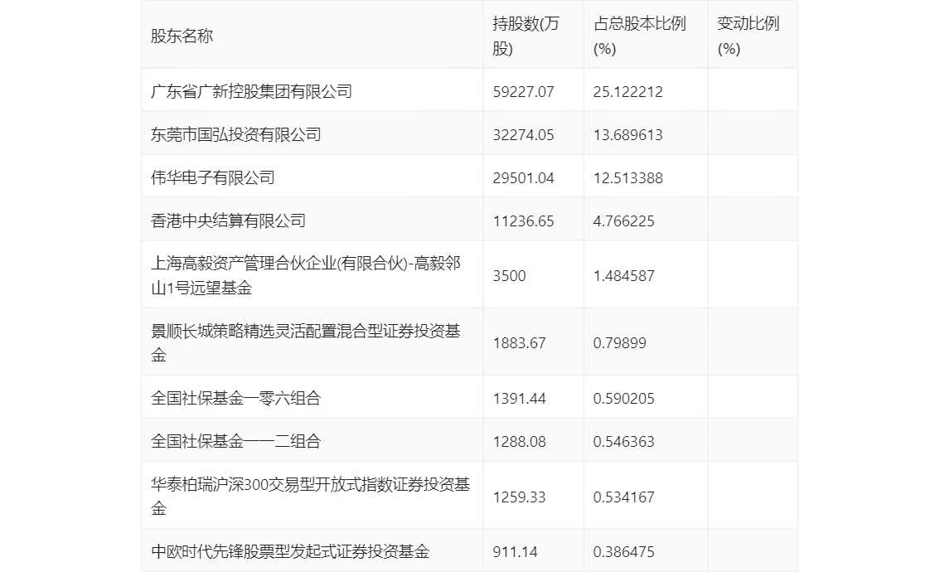The image size is (940, 572).
Task: Select 华泰柏瑞沪深300 fund name
Action: [310, 497]
